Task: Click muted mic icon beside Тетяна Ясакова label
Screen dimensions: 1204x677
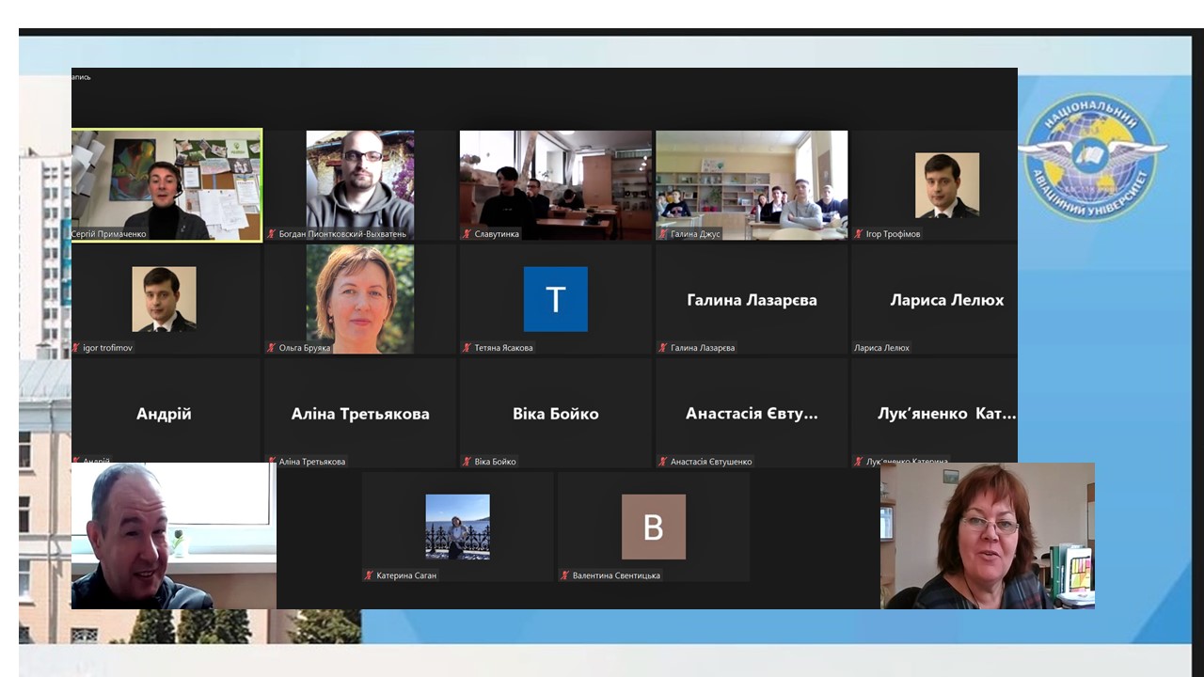Action: (467, 348)
